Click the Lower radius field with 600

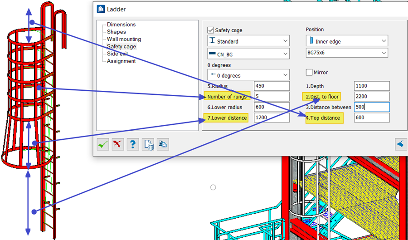(272, 107)
